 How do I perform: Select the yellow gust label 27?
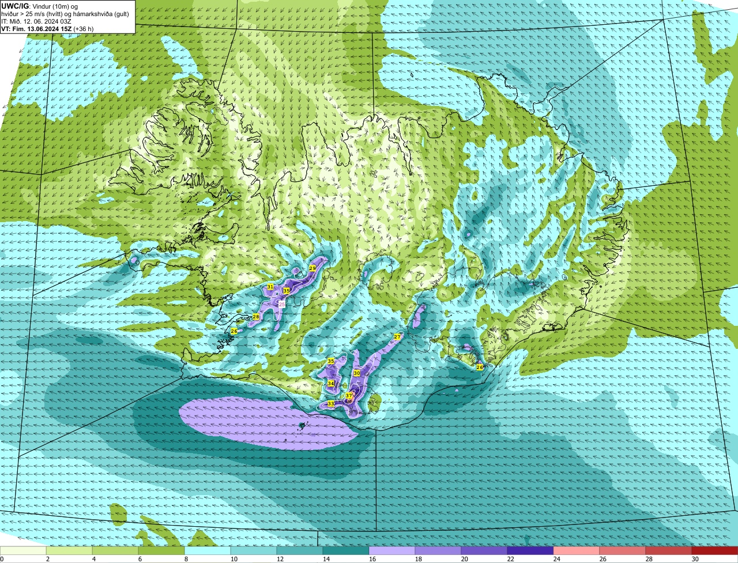(x=397, y=336)
